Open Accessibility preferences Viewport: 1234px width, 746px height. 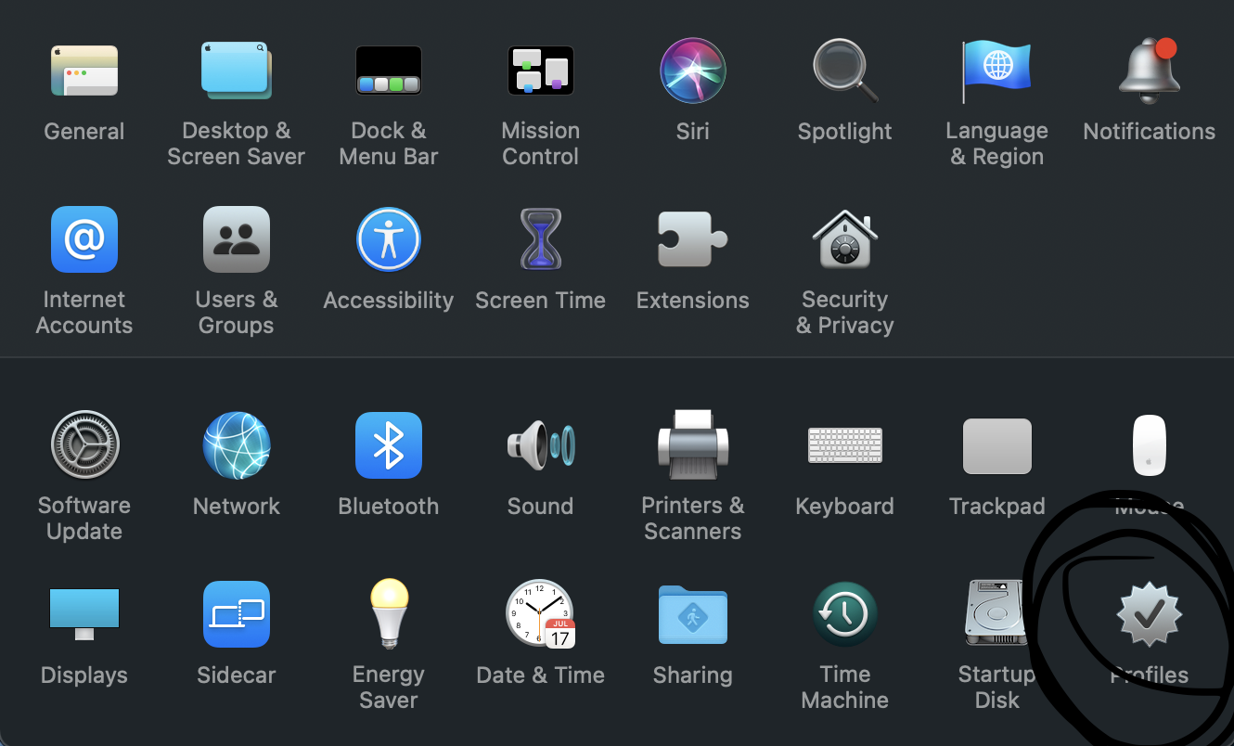click(389, 239)
